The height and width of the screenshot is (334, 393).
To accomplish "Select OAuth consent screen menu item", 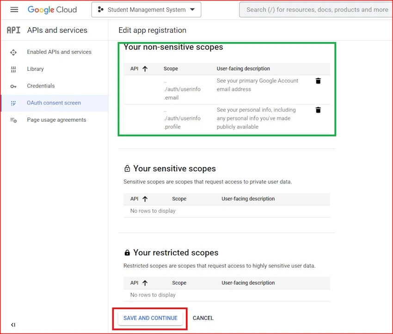I will pyautogui.click(x=55, y=103).
